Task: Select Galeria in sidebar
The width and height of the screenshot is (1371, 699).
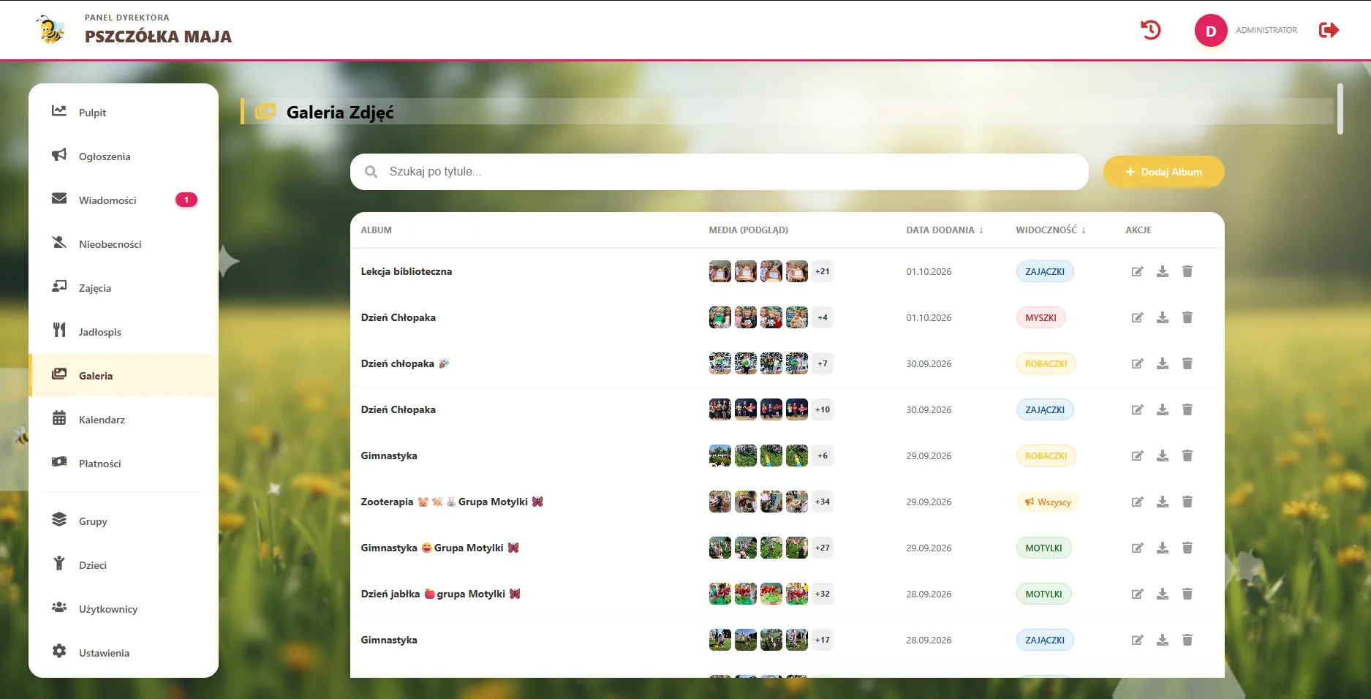Action: click(x=124, y=376)
